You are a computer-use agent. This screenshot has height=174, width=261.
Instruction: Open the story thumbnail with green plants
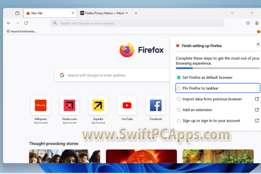coord(218,156)
